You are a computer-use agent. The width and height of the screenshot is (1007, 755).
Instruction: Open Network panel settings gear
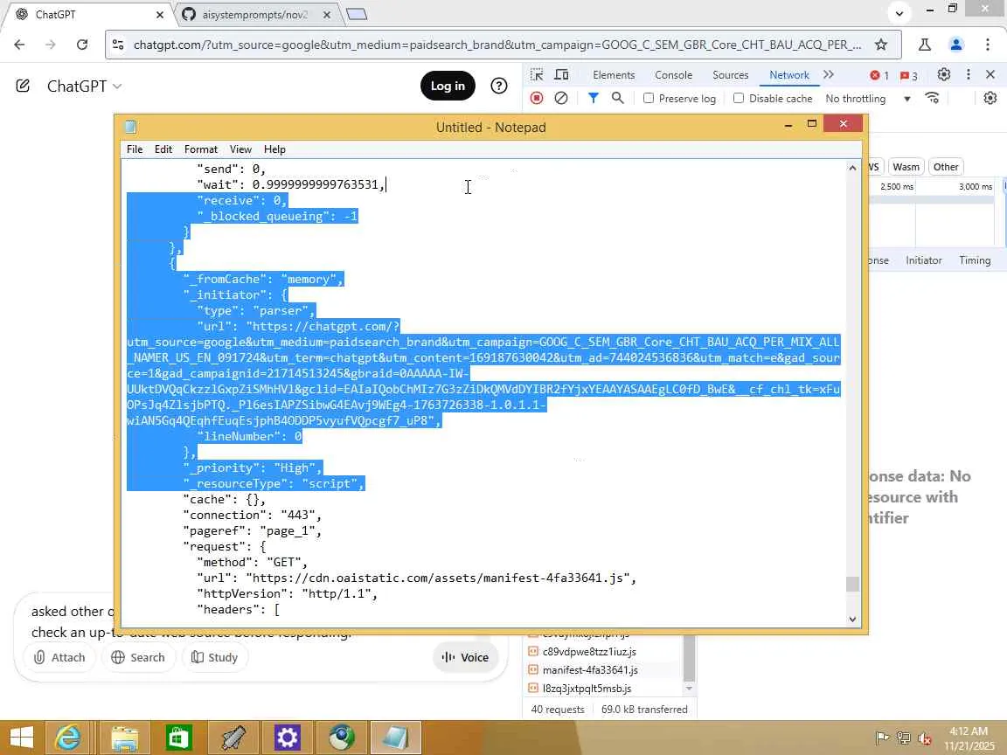(x=990, y=98)
